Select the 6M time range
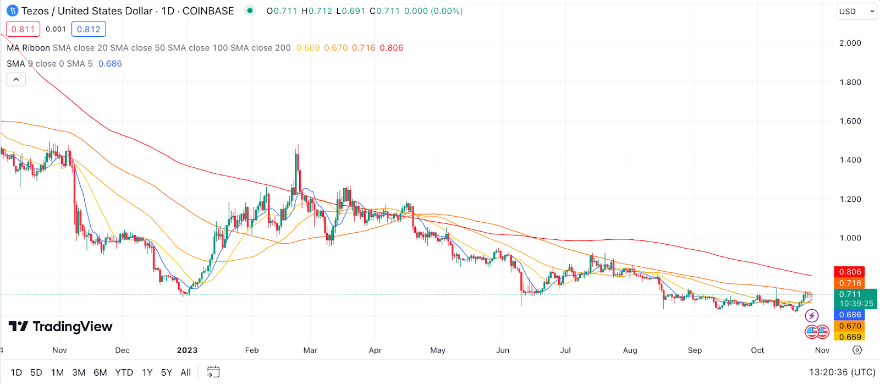 100,372
